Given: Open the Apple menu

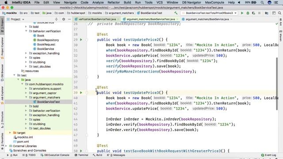Looking at the screenshot, I should point(6,3).
